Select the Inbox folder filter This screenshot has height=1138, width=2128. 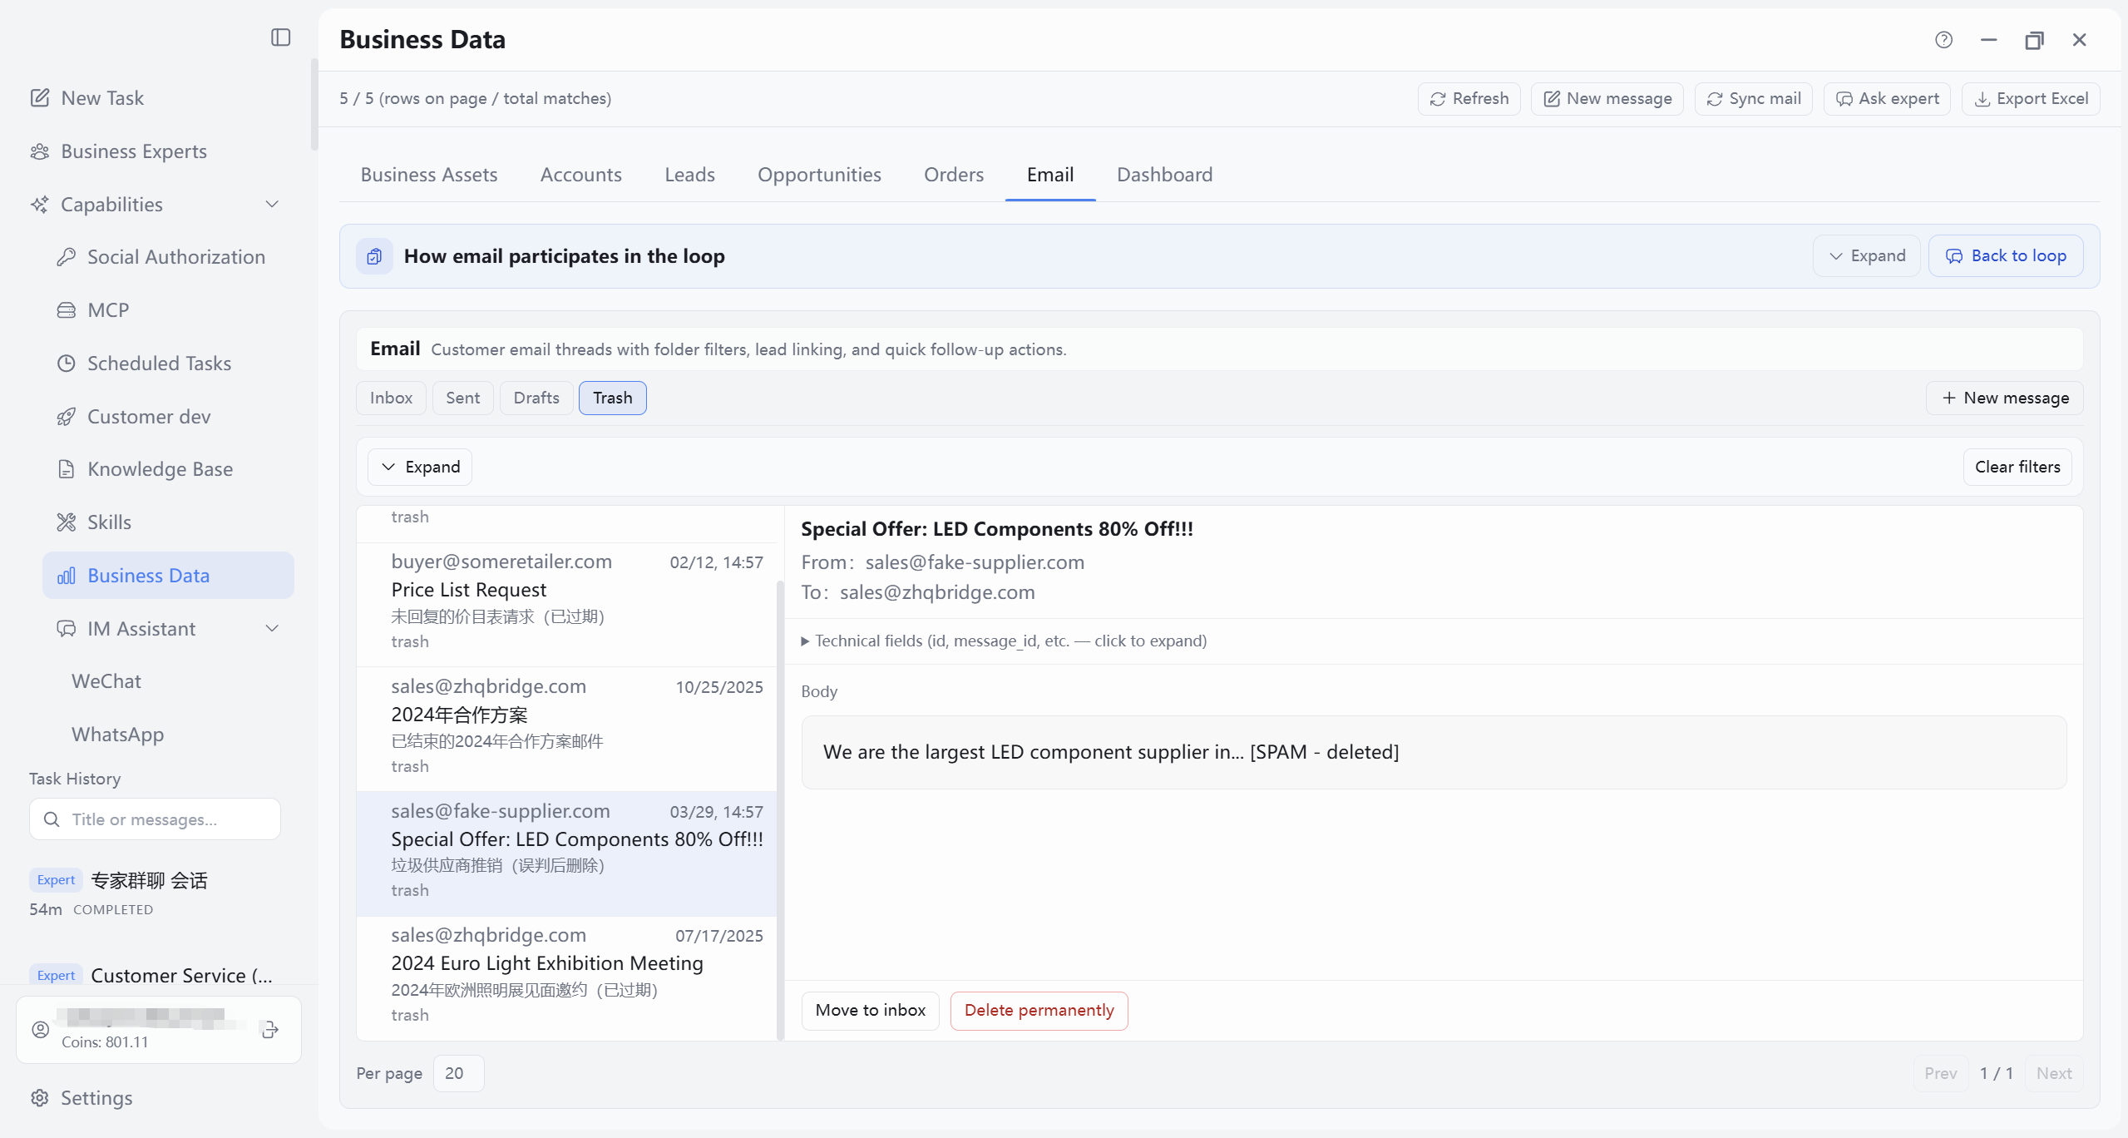pyautogui.click(x=391, y=398)
